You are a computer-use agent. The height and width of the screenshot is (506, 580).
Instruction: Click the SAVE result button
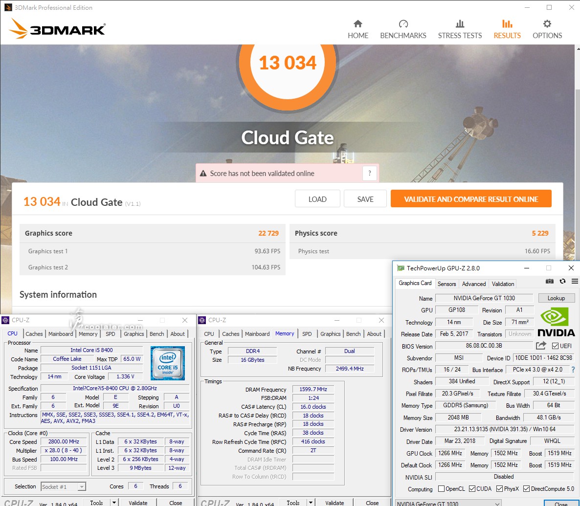365,199
